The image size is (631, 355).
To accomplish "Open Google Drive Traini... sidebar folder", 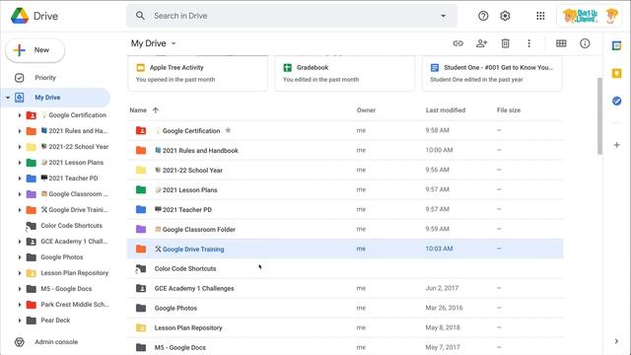I will pyautogui.click(x=74, y=210).
